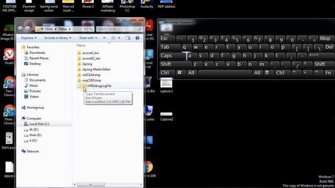335x188 pixels.
Task: Sort files by the Name column header
Action: click(81, 45)
